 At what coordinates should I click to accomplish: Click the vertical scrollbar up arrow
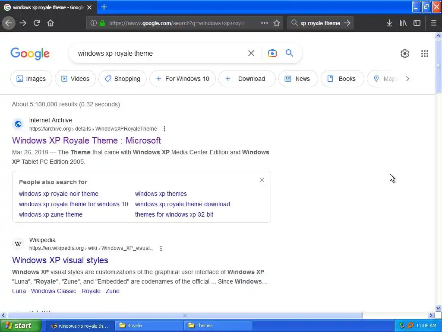coord(438,35)
